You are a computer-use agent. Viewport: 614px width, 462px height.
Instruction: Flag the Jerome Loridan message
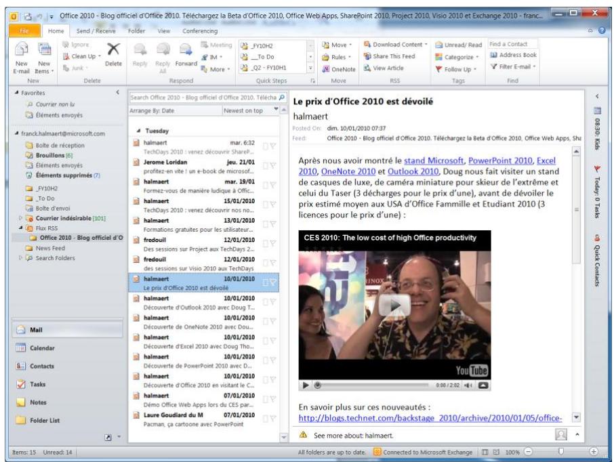coord(273,165)
